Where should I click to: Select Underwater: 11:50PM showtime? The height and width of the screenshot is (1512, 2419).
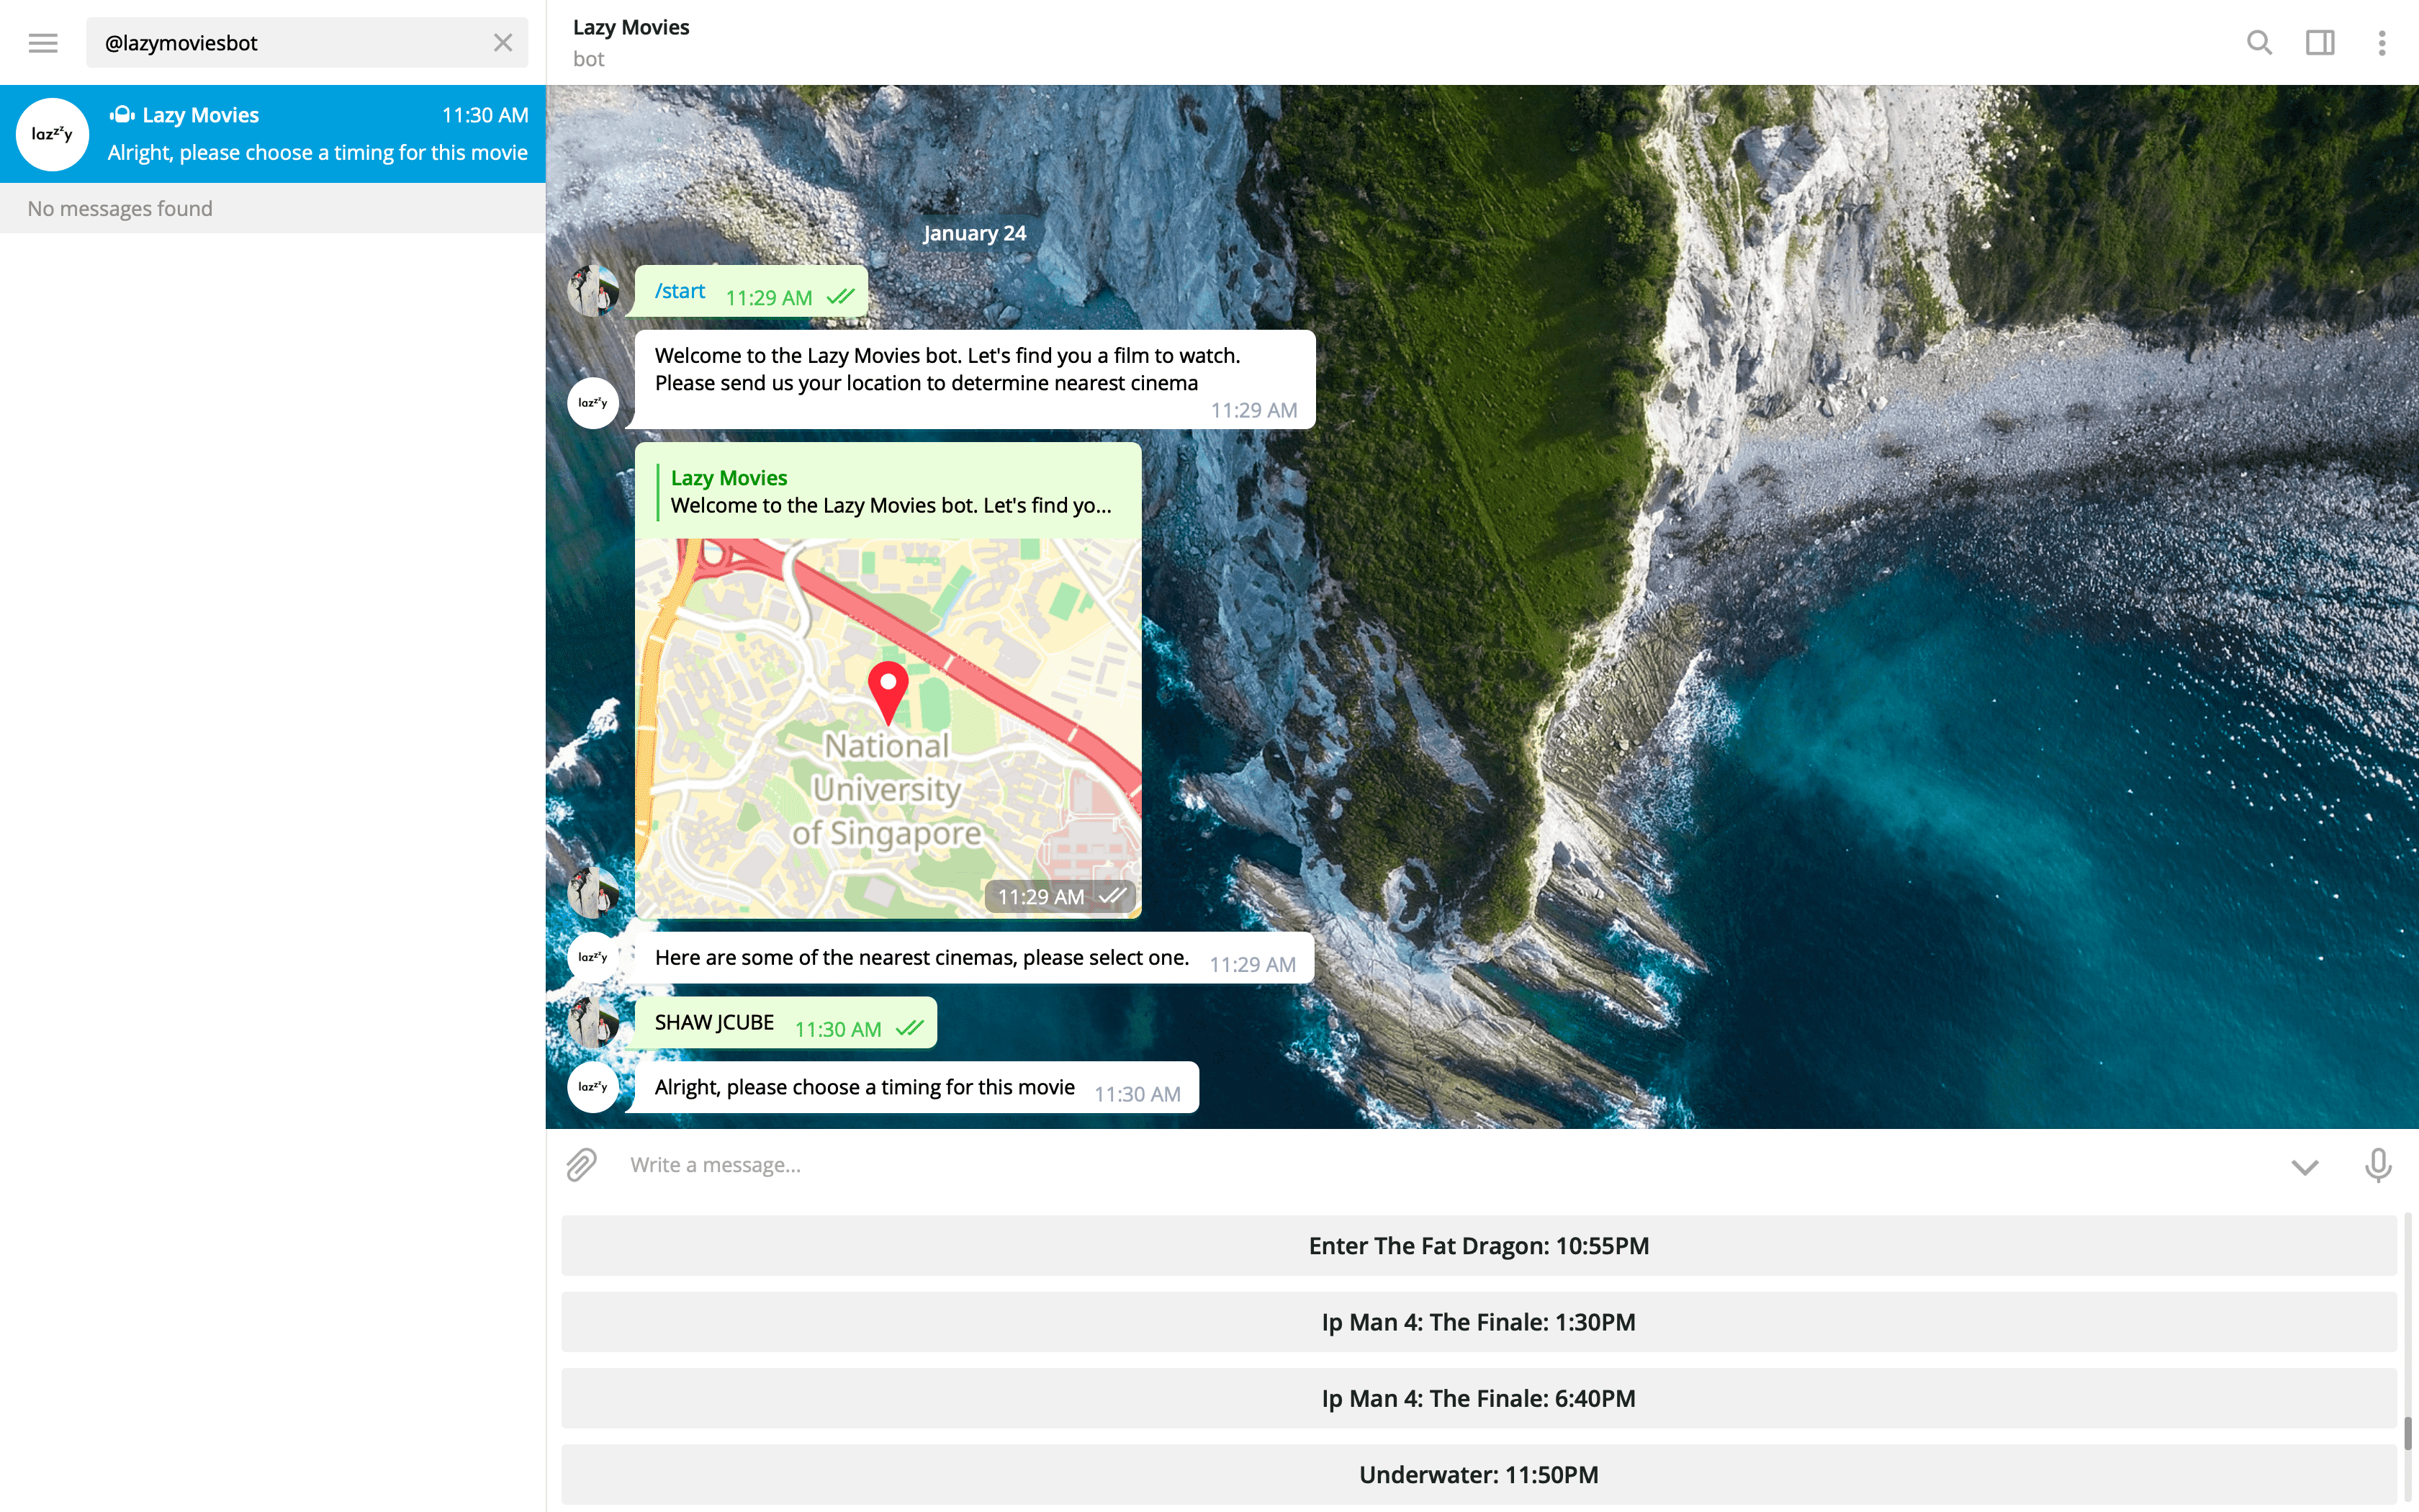pyautogui.click(x=1478, y=1474)
